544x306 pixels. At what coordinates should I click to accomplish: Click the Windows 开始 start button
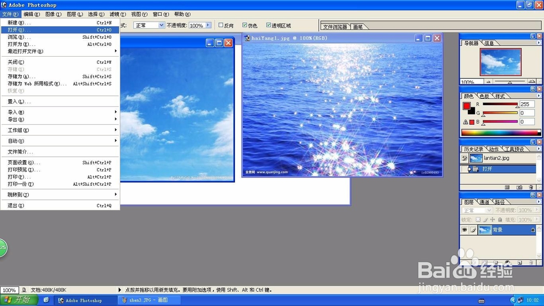(19, 300)
